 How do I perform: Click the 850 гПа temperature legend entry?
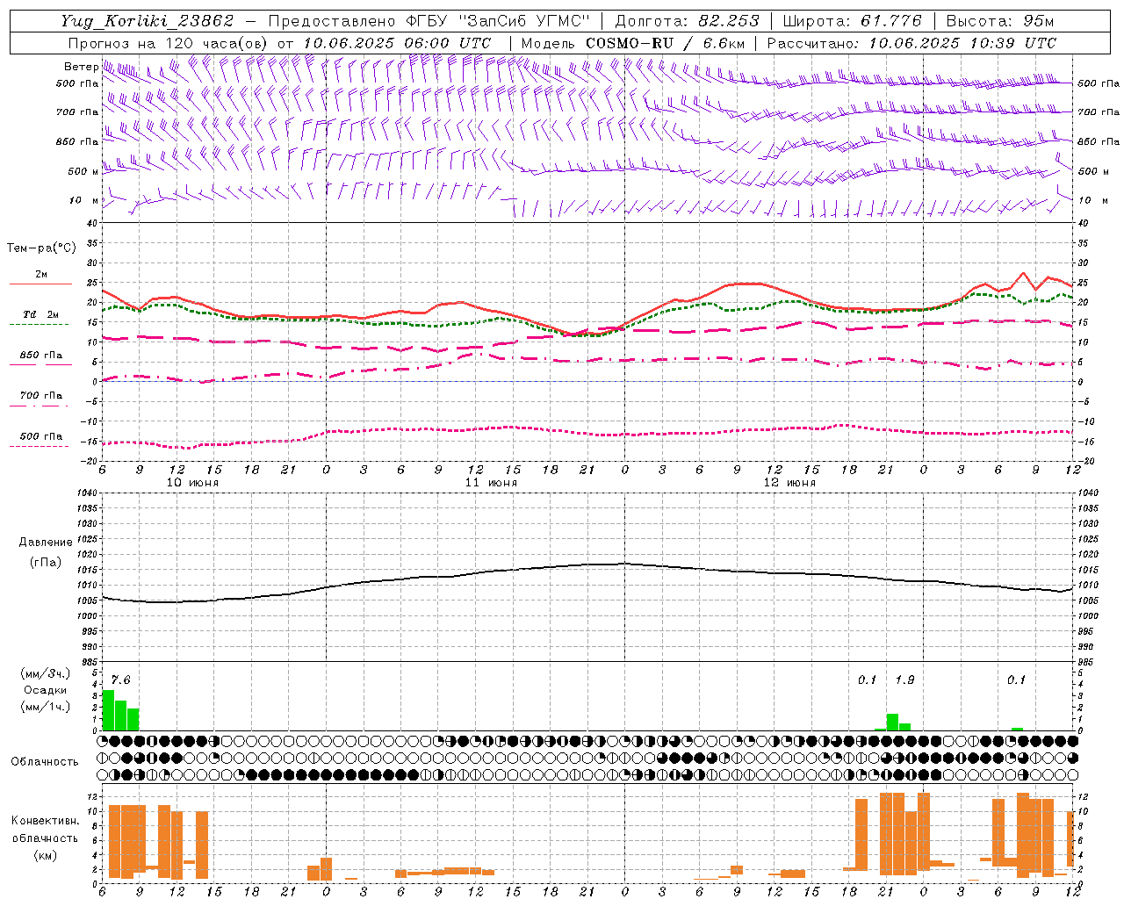[x=41, y=356]
